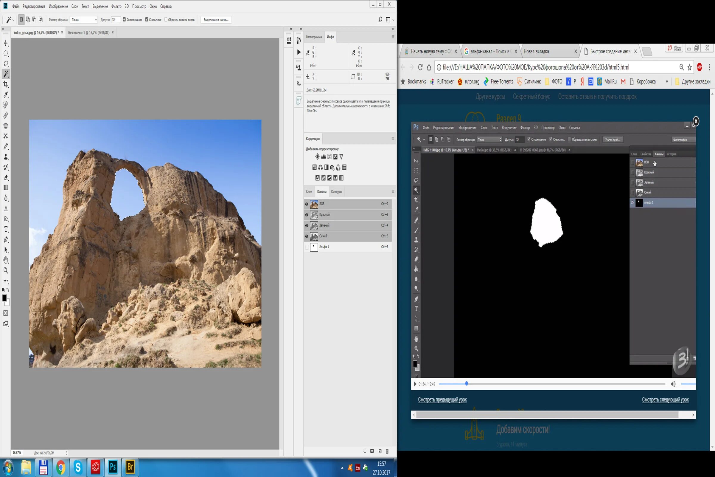Click the Add to selection mode icon

28,20
